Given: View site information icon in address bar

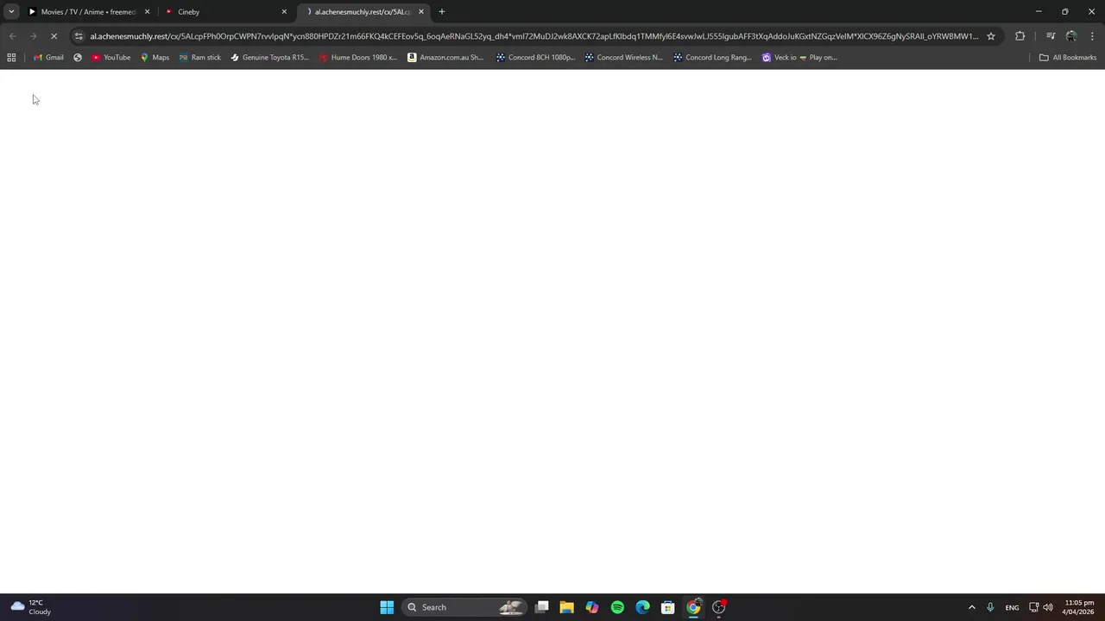Looking at the screenshot, I should [x=79, y=36].
